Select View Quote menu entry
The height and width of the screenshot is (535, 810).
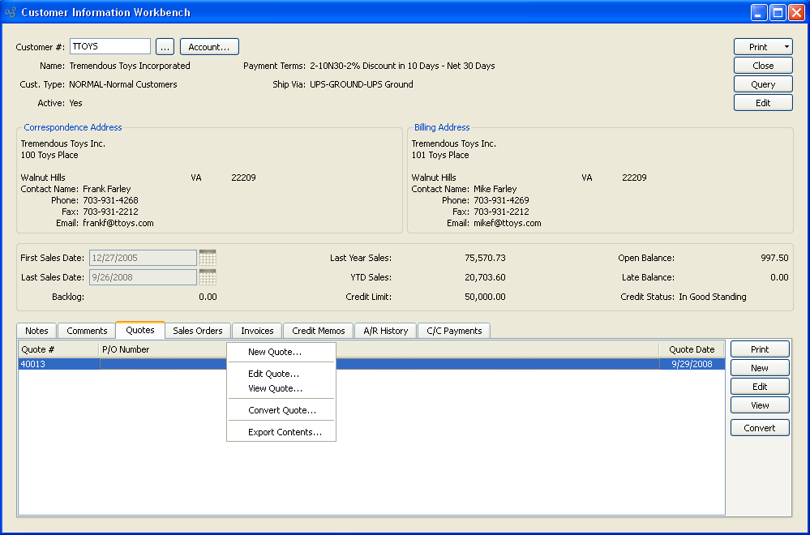pos(275,388)
